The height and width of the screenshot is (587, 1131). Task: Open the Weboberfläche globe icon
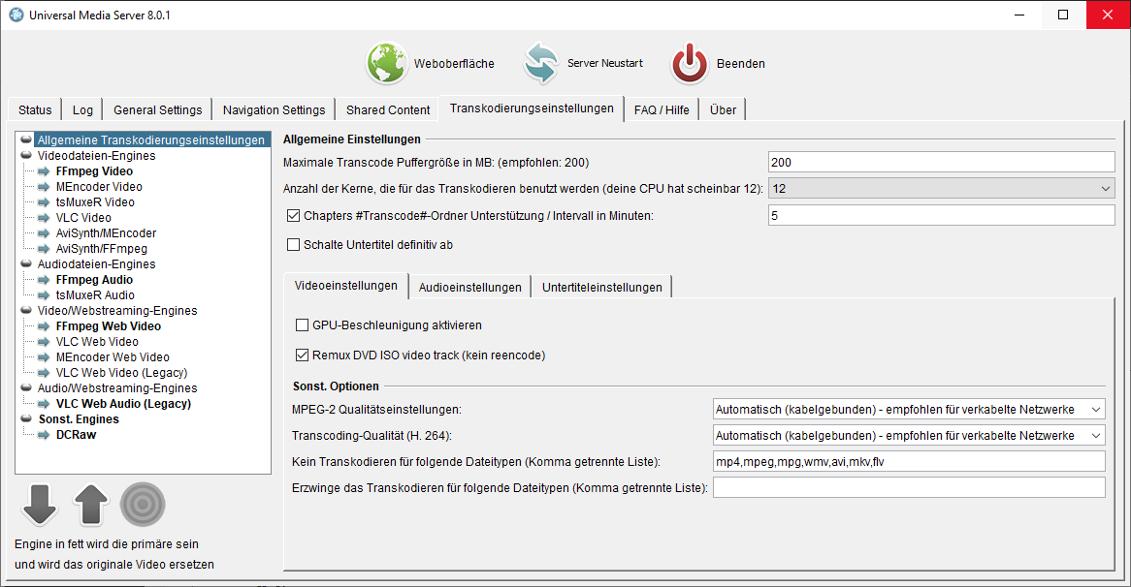pyautogui.click(x=387, y=63)
